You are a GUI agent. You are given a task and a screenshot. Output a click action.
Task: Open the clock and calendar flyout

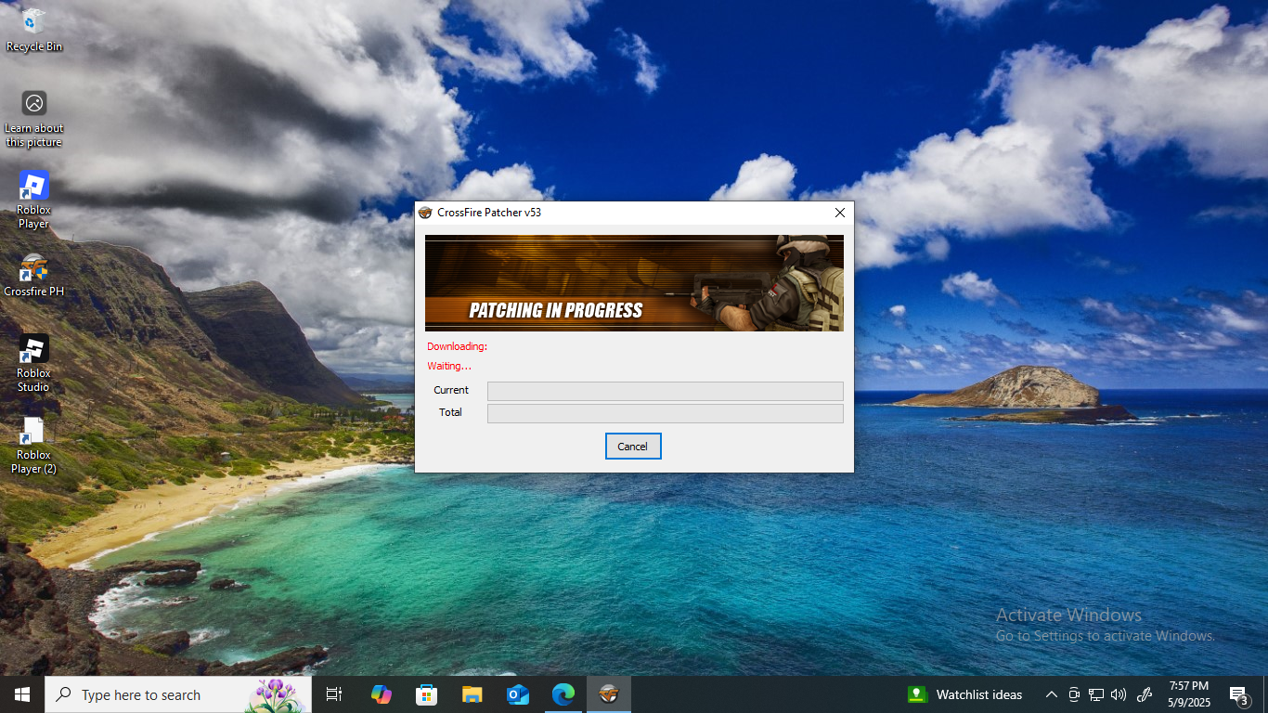pos(1189,694)
